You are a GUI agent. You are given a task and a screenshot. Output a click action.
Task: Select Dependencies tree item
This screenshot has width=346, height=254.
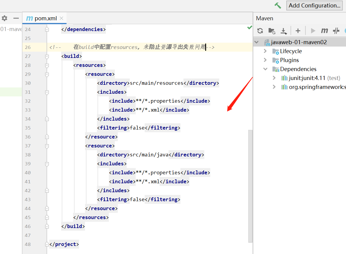click(x=298, y=69)
